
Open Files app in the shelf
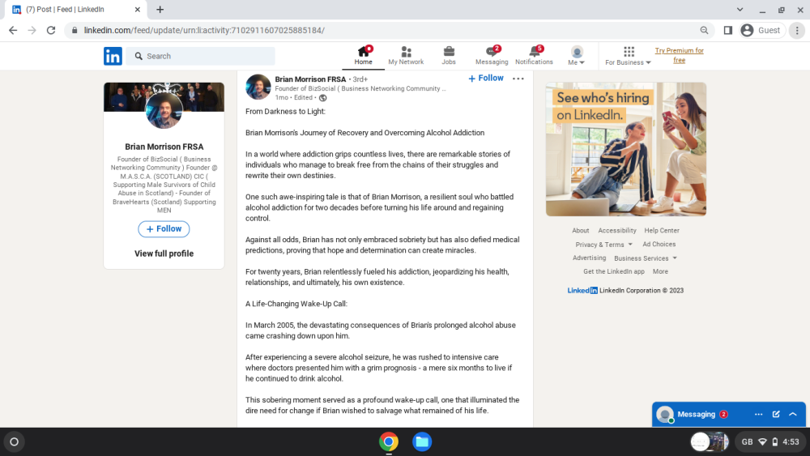click(421, 441)
